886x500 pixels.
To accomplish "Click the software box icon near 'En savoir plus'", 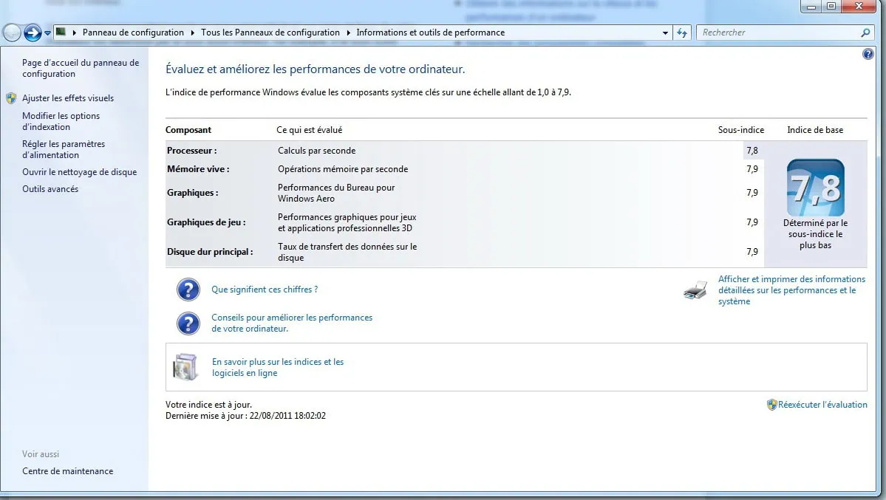I will [x=185, y=367].
